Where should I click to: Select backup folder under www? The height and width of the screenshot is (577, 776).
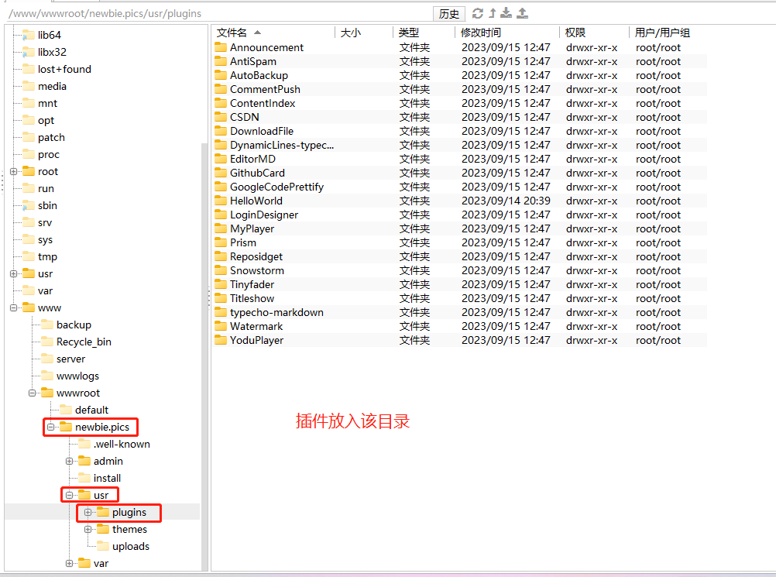[x=74, y=325]
